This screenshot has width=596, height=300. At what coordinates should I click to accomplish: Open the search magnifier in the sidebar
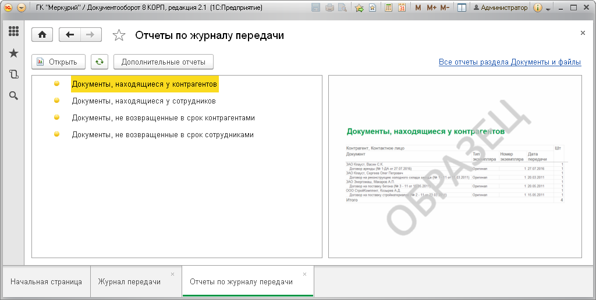[14, 96]
